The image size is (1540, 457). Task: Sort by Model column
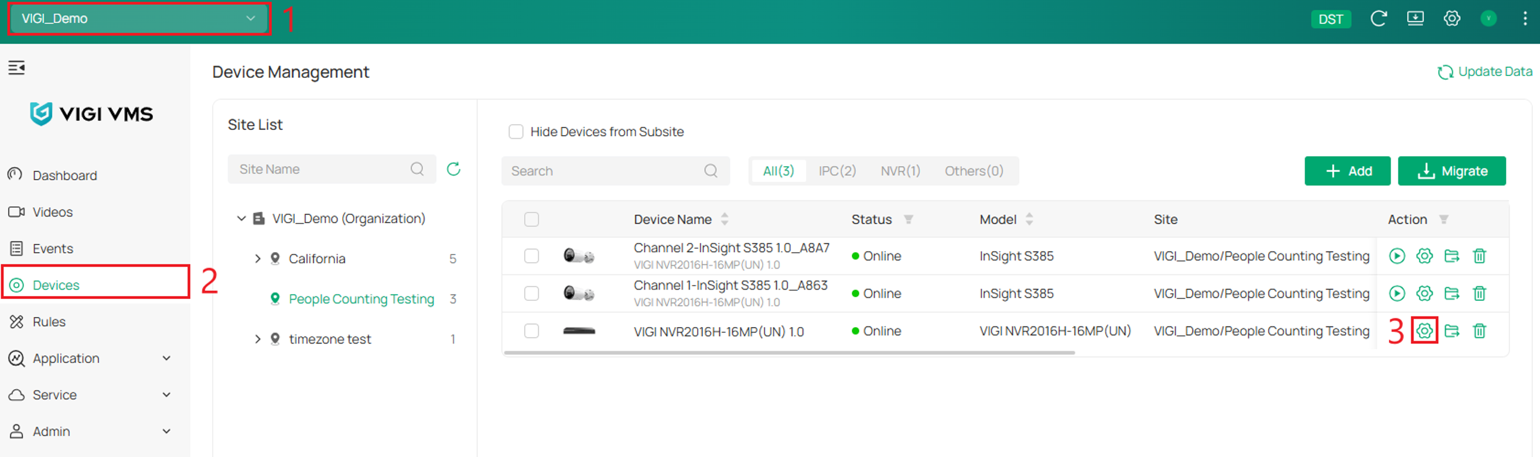click(1029, 219)
